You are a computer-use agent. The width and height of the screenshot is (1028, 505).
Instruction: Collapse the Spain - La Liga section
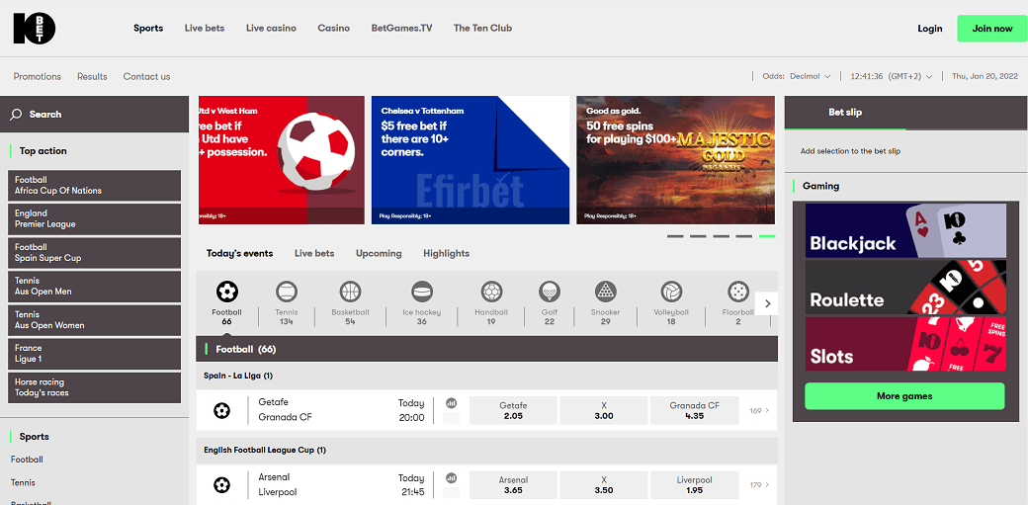pyautogui.click(x=486, y=376)
